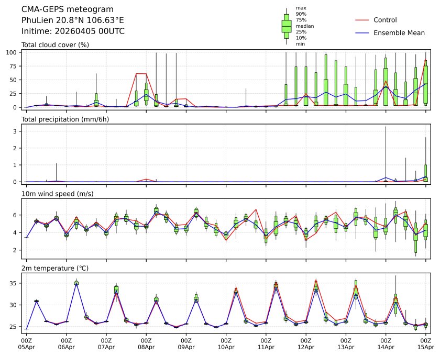Click the median label in the legend
Viewport: 440px width, 356px height.
[x=302, y=26]
